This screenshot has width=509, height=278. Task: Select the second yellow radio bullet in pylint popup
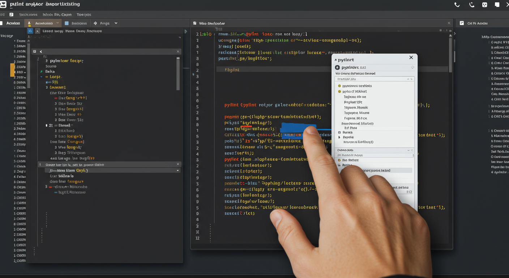(x=339, y=92)
